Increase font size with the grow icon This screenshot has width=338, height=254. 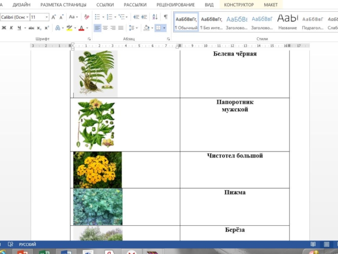[54, 17]
